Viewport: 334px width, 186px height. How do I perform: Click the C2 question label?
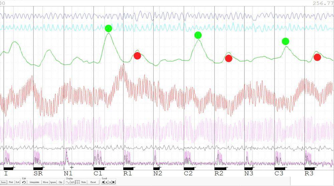click(188, 173)
